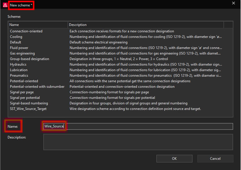
Task: Select the Cooling scheme row
Action: (x=16, y=37)
